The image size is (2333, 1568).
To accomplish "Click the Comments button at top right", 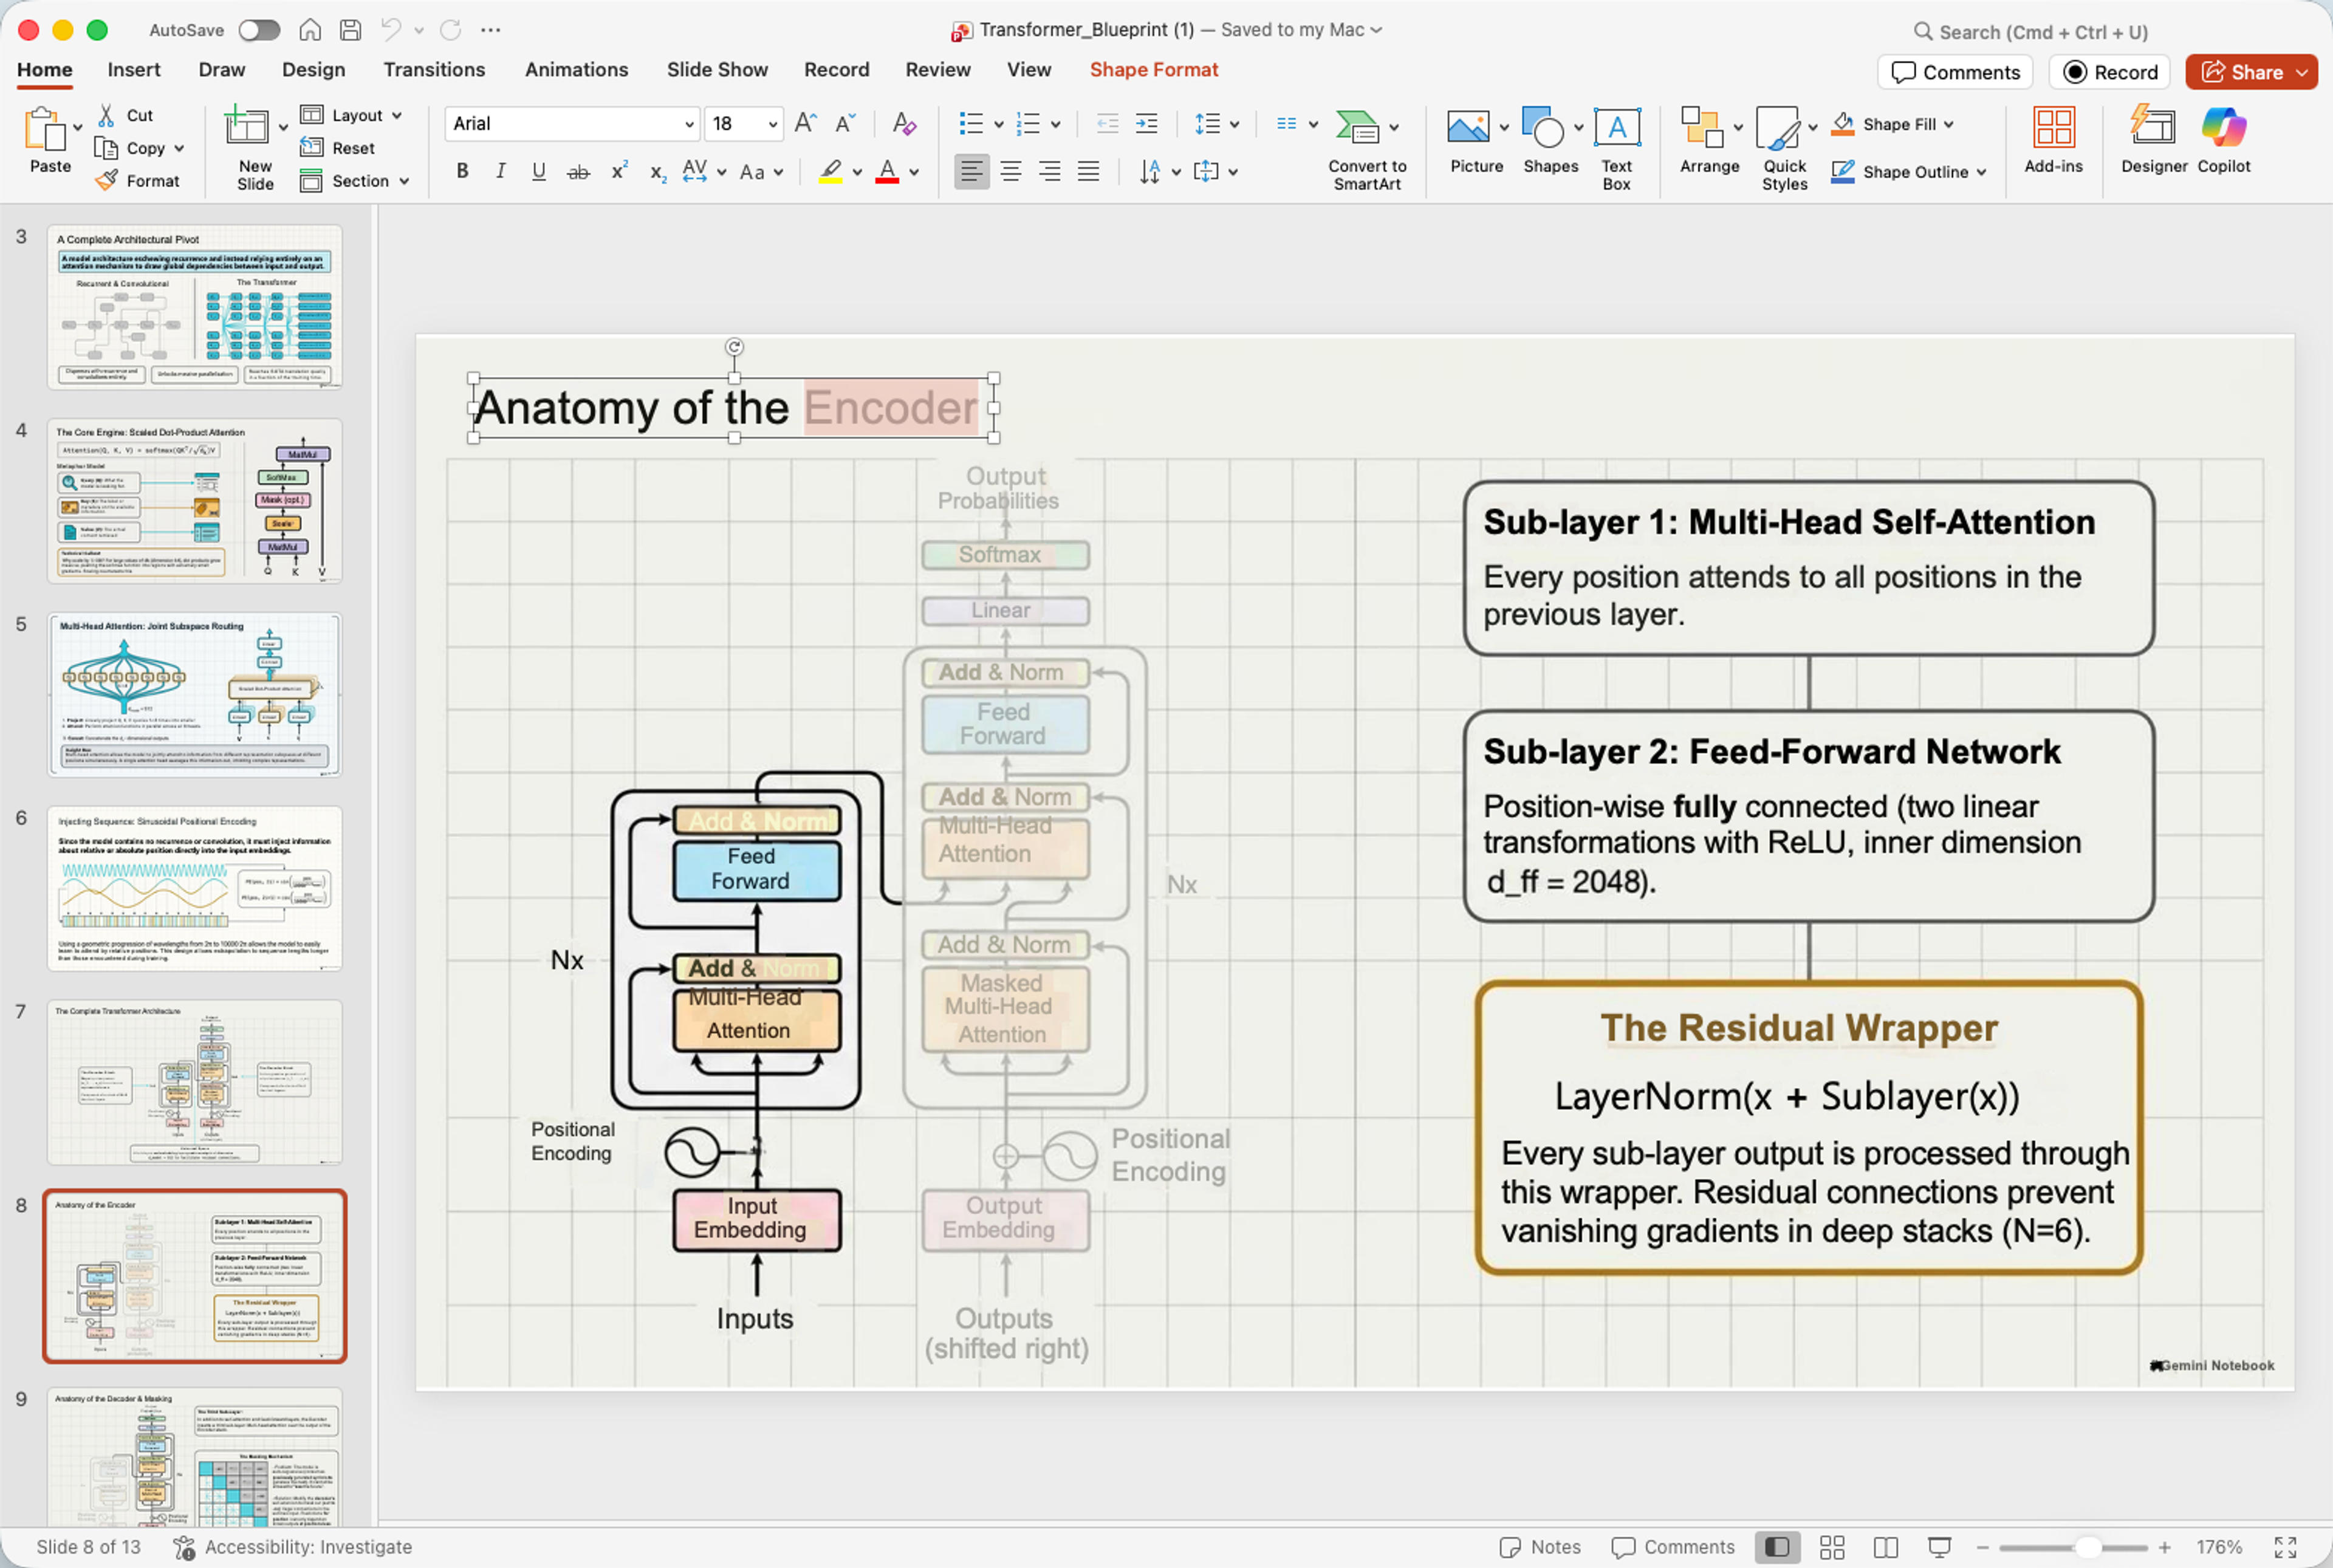I will [1955, 72].
